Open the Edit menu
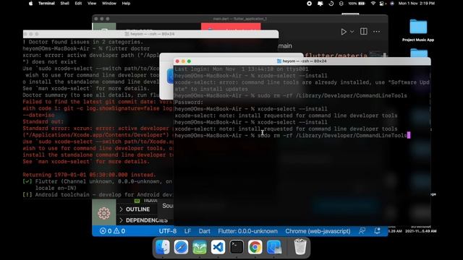This screenshot has width=463, height=260. (x=78, y=4)
